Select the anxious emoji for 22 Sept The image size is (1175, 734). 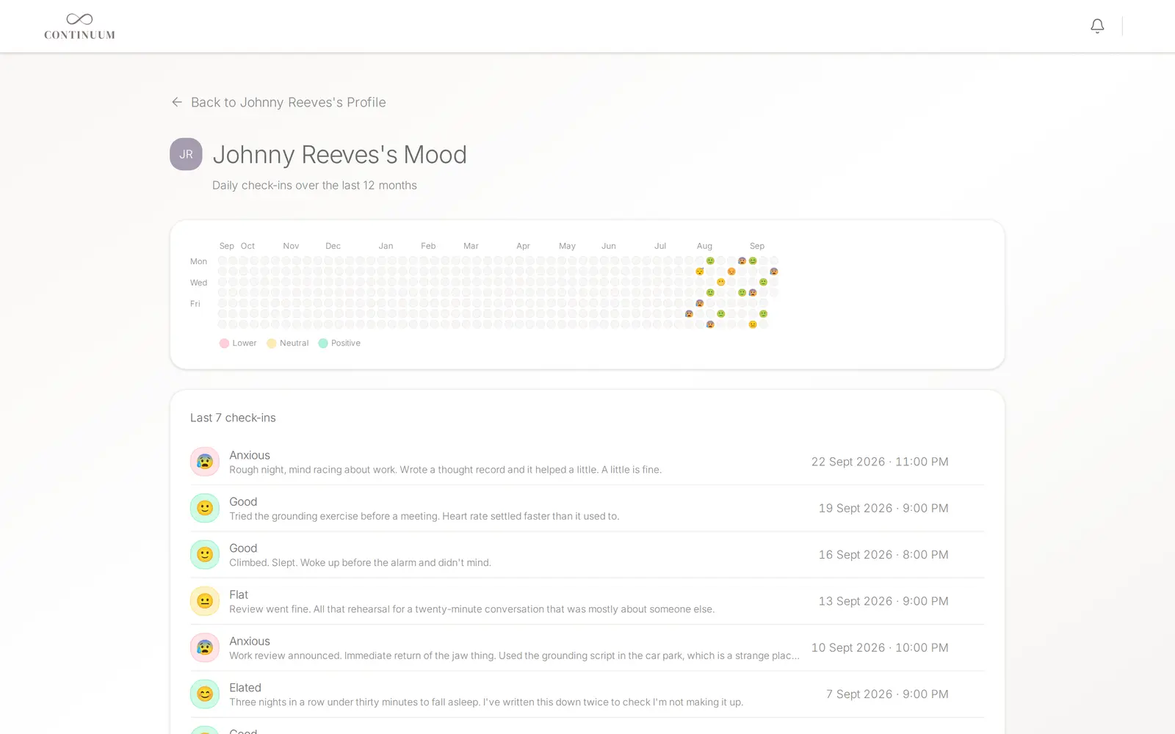point(205,462)
